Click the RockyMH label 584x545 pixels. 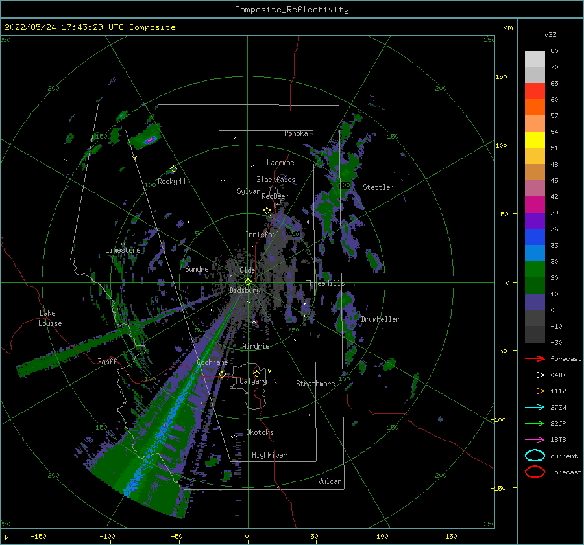click(171, 181)
